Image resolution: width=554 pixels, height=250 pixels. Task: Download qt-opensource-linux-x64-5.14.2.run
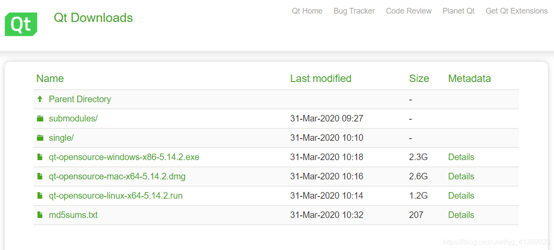[116, 196]
